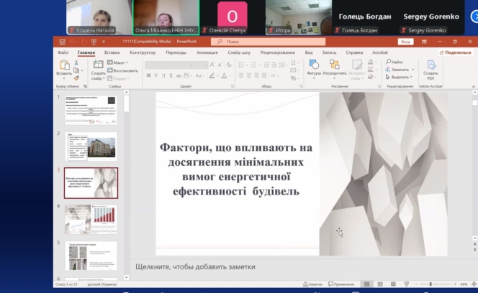Toggle the Comments (Примечания) pane

point(343,284)
